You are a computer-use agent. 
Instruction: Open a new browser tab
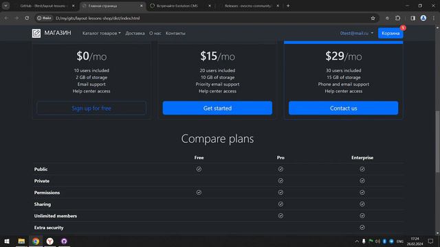288,5
